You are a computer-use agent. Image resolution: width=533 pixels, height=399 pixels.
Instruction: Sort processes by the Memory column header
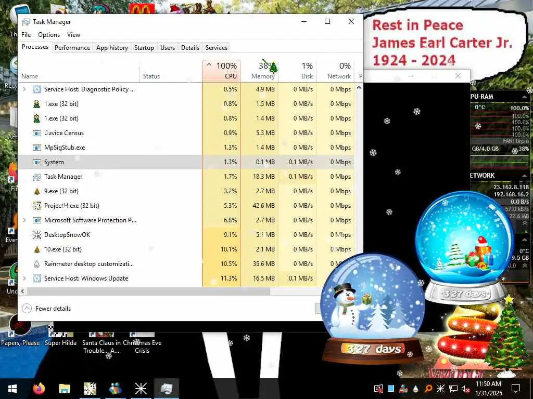click(x=259, y=71)
